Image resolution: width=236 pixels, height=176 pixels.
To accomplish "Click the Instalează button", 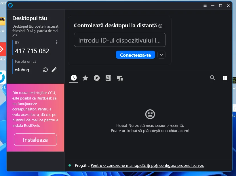I will (x=35, y=139).
